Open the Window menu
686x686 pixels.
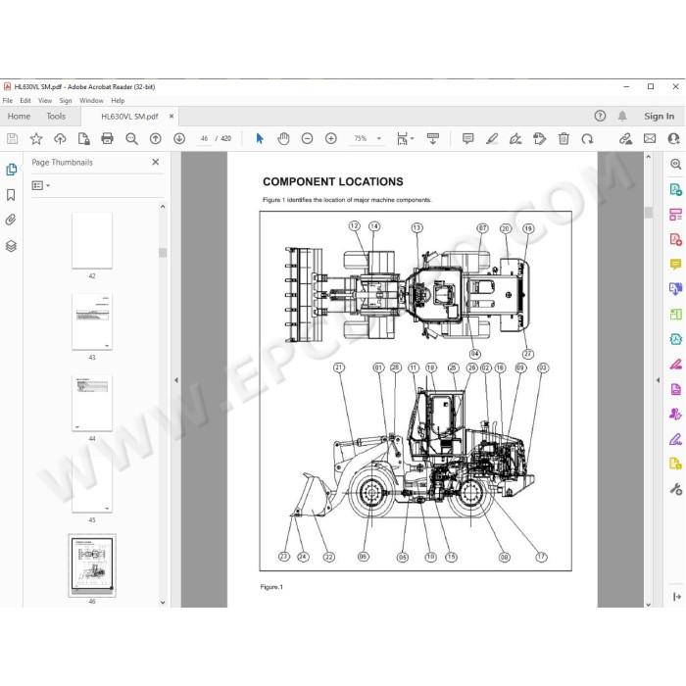click(x=91, y=101)
